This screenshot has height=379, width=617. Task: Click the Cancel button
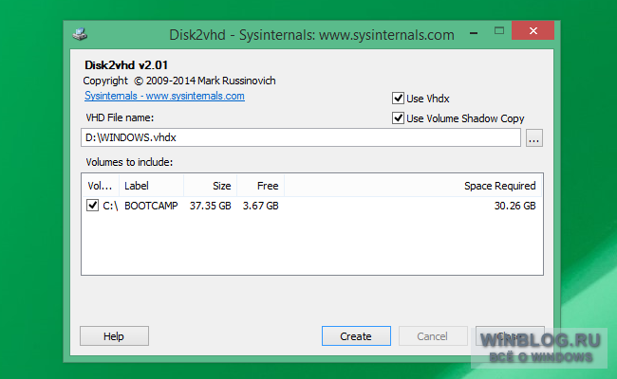[433, 336]
